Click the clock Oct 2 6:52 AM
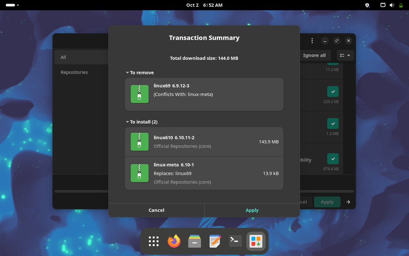409x256 pixels. click(x=204, y=5)
